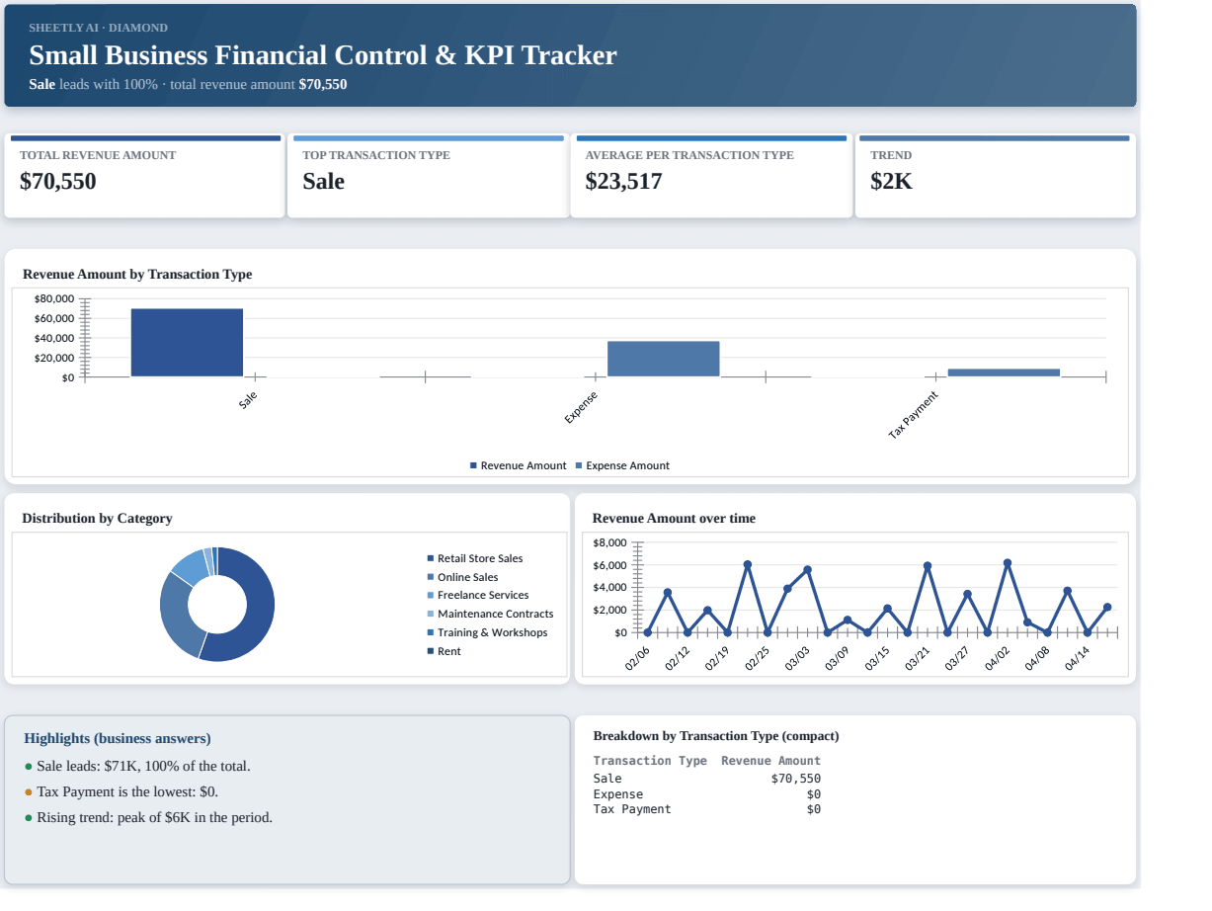
Task: Open the Top Transaction Type KPI card
Action: [428, 176]
